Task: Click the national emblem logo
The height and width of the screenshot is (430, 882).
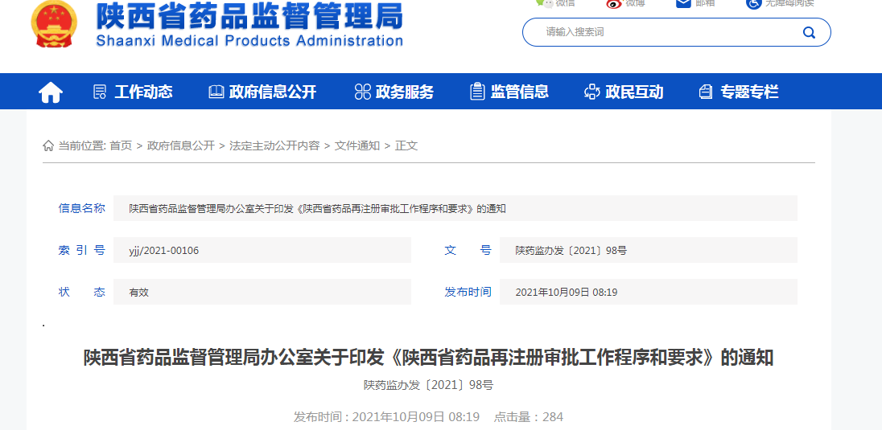Action: click(54, 25)
